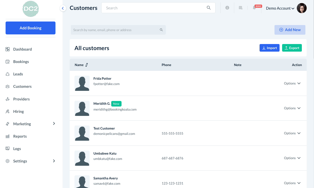Click the magnifier icon in top search
Screen dimensions: 314x188
click(x=209, y=8)
